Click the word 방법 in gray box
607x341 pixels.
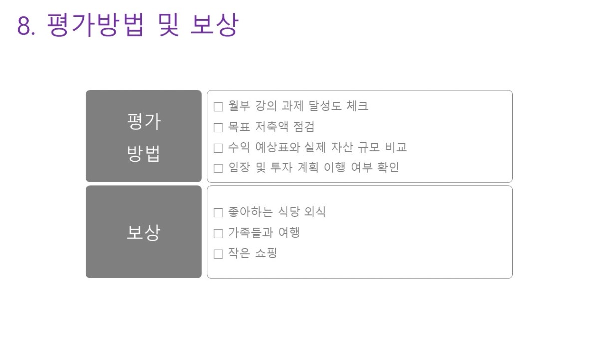(143, 154)
